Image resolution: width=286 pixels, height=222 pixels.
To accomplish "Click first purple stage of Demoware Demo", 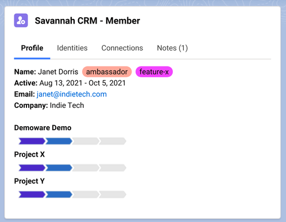I will tap(32, 141).
